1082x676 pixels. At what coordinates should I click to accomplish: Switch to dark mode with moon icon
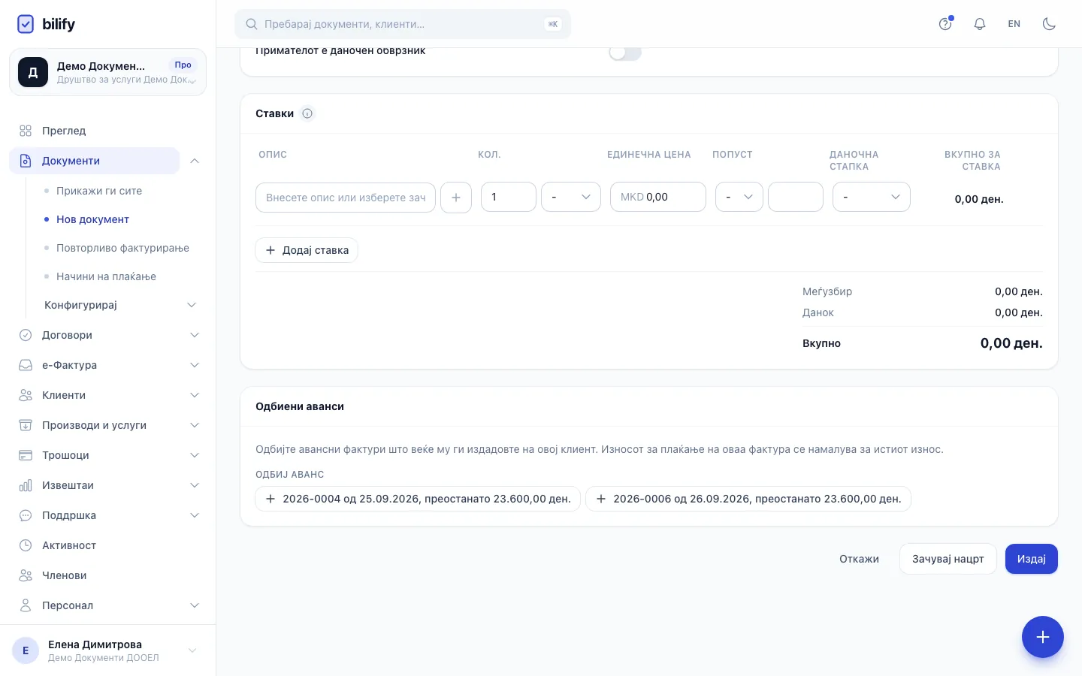pos(1049,24)
